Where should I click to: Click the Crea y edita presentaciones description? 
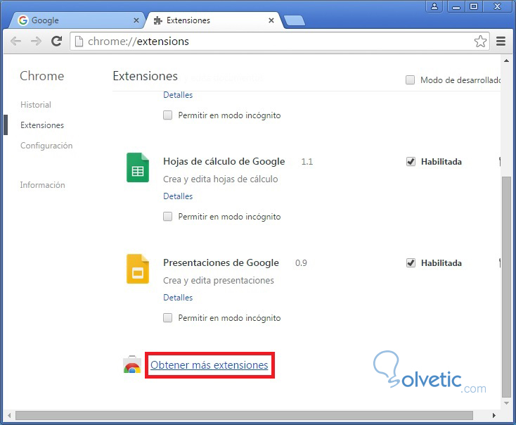219,280
